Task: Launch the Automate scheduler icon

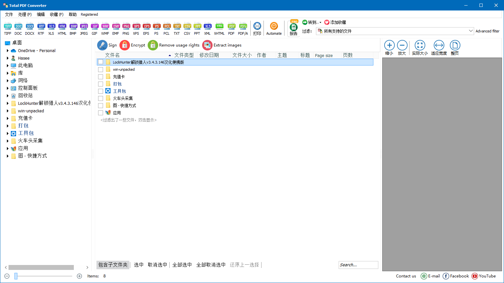Action: (274, 29)
